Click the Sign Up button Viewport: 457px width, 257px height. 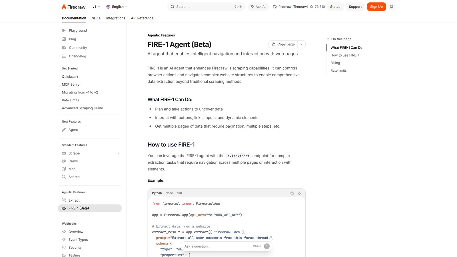[x=376, y=7]
